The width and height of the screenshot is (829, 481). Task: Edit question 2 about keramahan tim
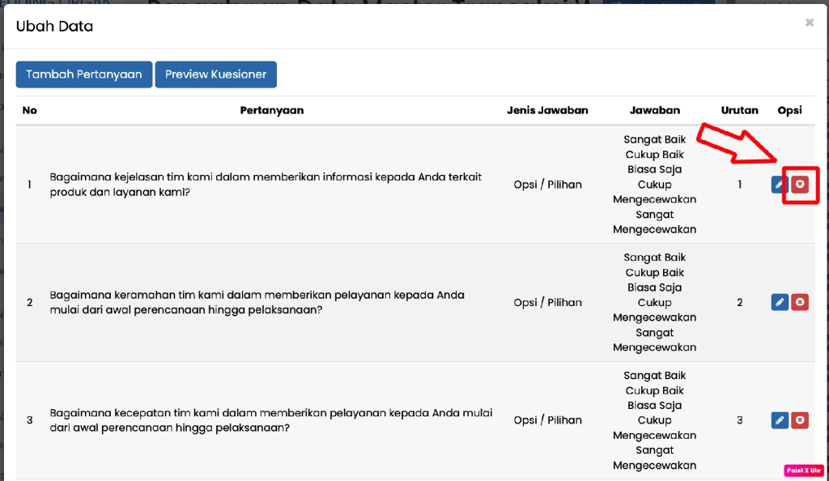(779, 302)
